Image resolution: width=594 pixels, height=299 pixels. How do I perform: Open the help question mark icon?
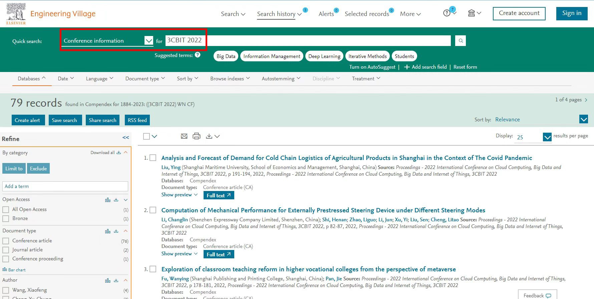[x=447, y=13]
